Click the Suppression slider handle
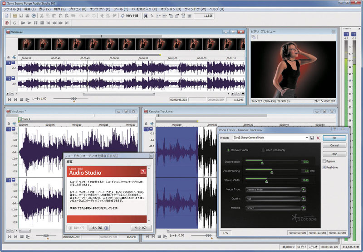The image size is (363, 252). [262, 162]
